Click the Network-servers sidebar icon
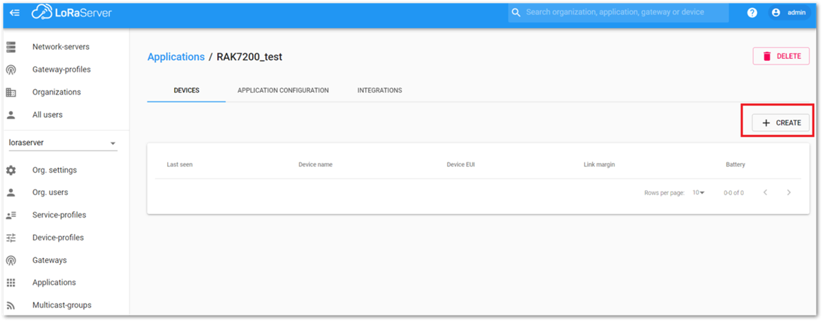The width and height of the screenshot is (822, 321). coord(11,47)
